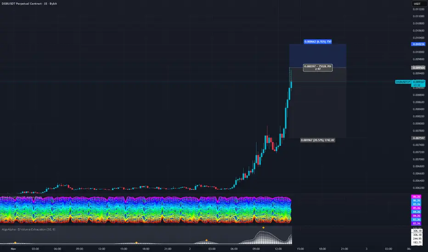
Task: Click the DGBUSDT Perpetual Contract chart title
Action: [x=29, y=4]
